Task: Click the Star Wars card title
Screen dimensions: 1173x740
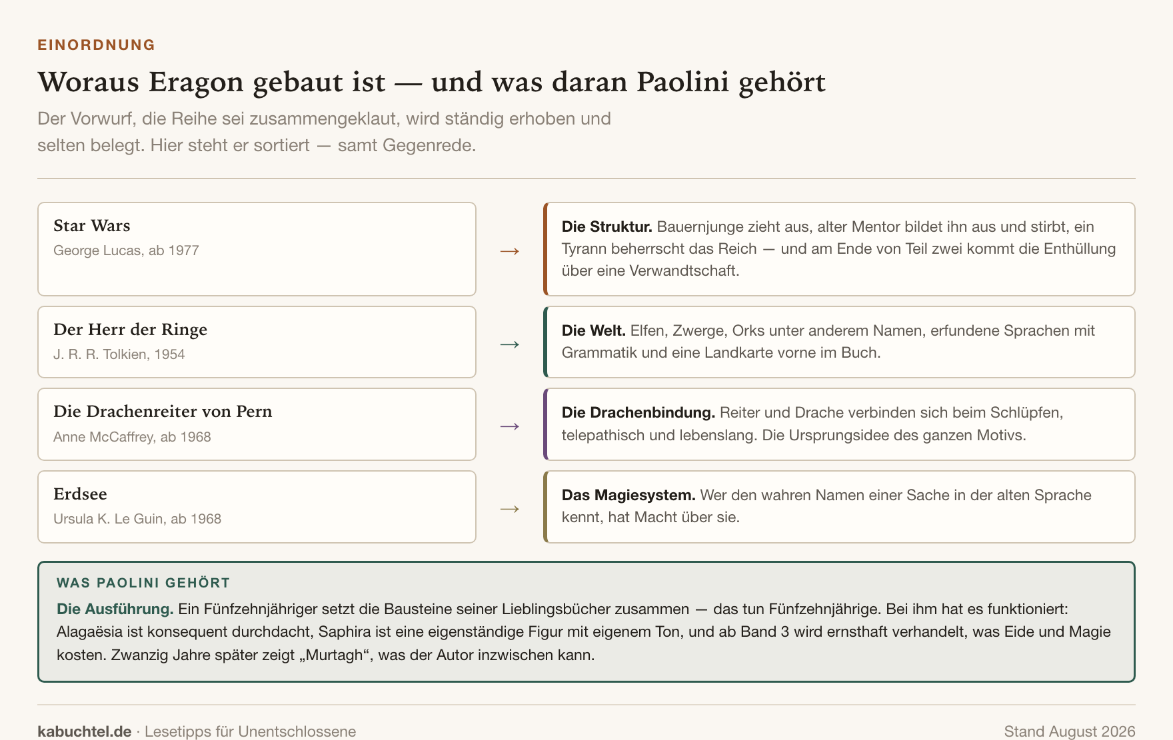Action: point(92,226)
